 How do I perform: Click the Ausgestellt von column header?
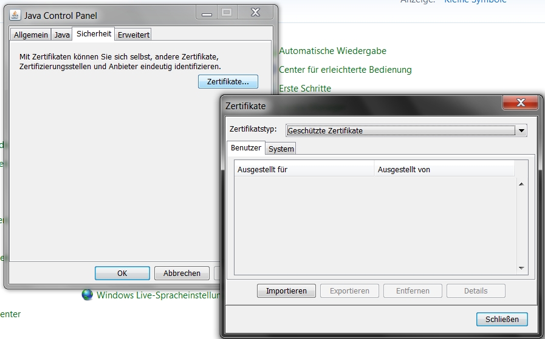pos(445,170)
